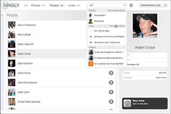Click Aaron Street's avatar thumbnail

point(12,35)
